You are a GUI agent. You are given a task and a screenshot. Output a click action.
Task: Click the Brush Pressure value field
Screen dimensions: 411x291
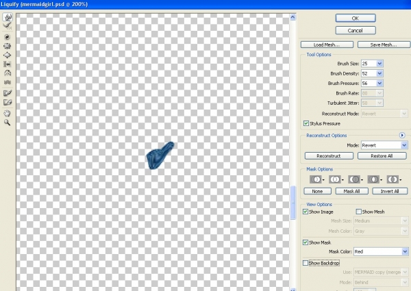[x=369, y=84]
